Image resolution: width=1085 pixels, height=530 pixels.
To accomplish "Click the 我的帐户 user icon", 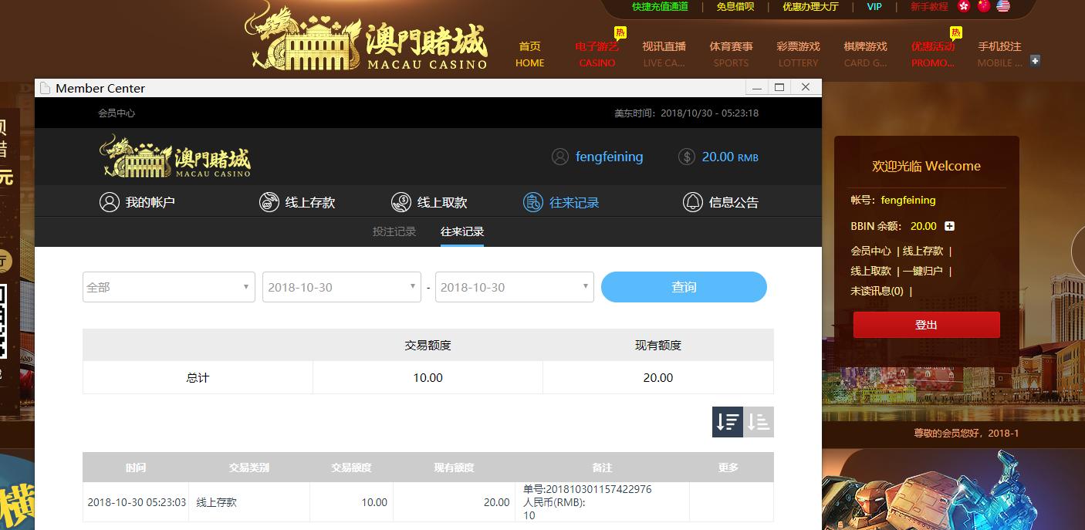I will [109, 202].
